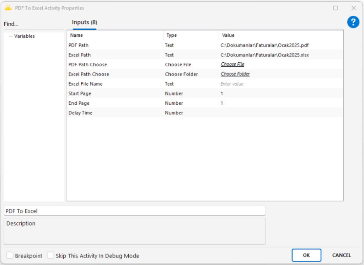364x265 pixels.
Task: Edit the PDF Path value
Action: (x=280, y=45)
